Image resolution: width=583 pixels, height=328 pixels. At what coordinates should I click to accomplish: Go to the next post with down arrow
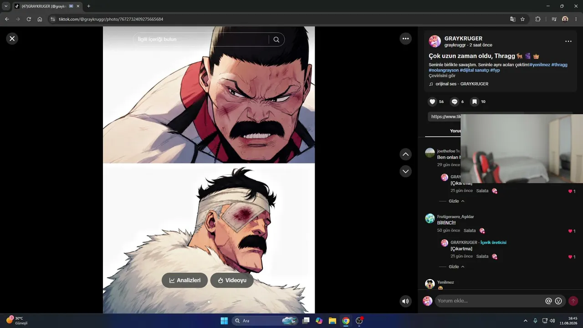[405, 171]
